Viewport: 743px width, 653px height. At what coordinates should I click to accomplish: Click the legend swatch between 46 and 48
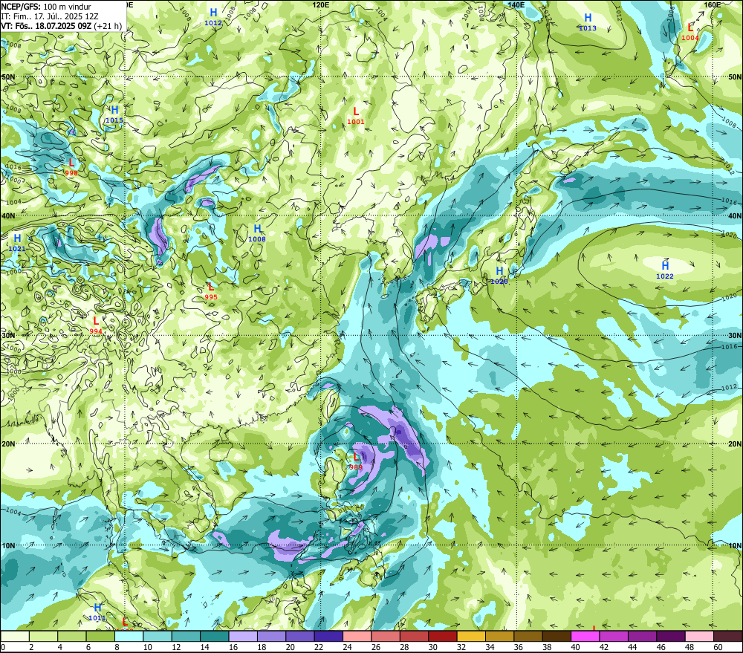point(671,636)
